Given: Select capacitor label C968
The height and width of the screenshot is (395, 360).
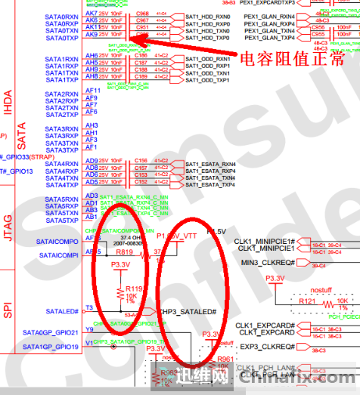Looking at the screenshot, I should (x=142, y=14).
